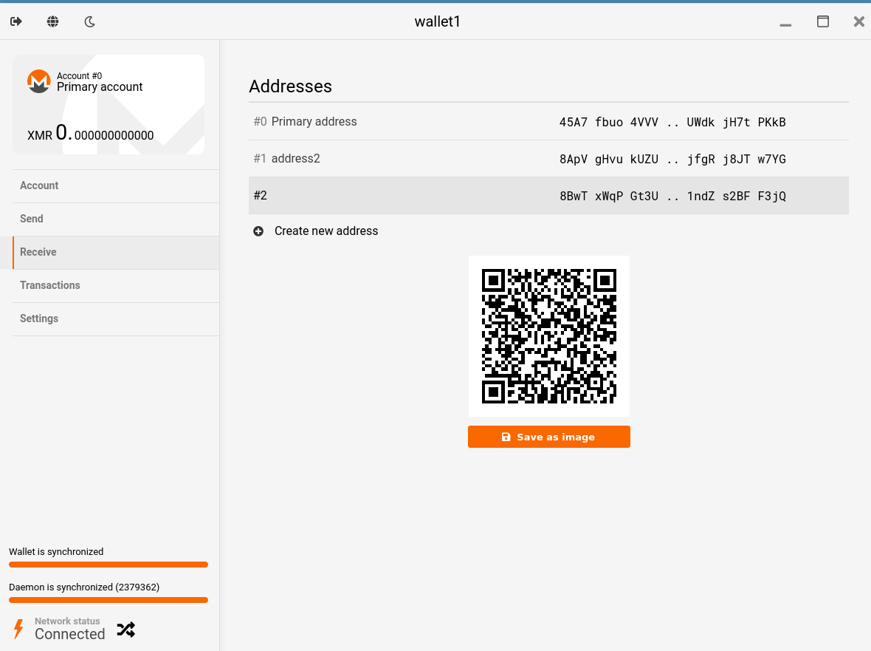Click address 45A7 fbuo 4VVV .. PKkB

click(672, 123)
